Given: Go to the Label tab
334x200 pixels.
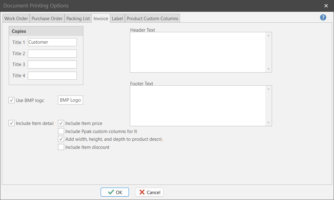Looking at the screenshot, I should pos(117,18).
